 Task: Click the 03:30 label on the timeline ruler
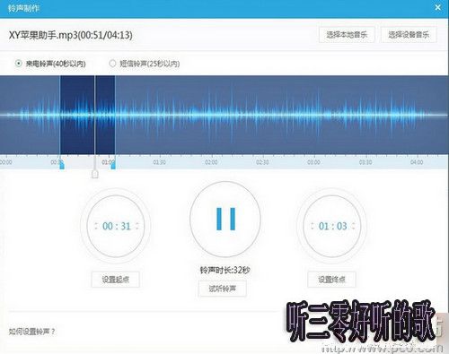click(x=365, y=162)
